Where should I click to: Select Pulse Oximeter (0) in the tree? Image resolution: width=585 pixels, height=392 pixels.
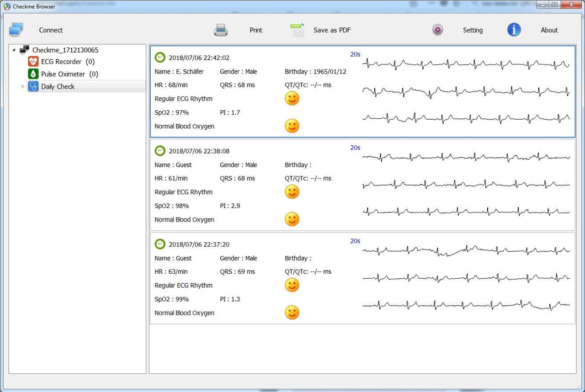pyautogui.click(x=69, y=74)
